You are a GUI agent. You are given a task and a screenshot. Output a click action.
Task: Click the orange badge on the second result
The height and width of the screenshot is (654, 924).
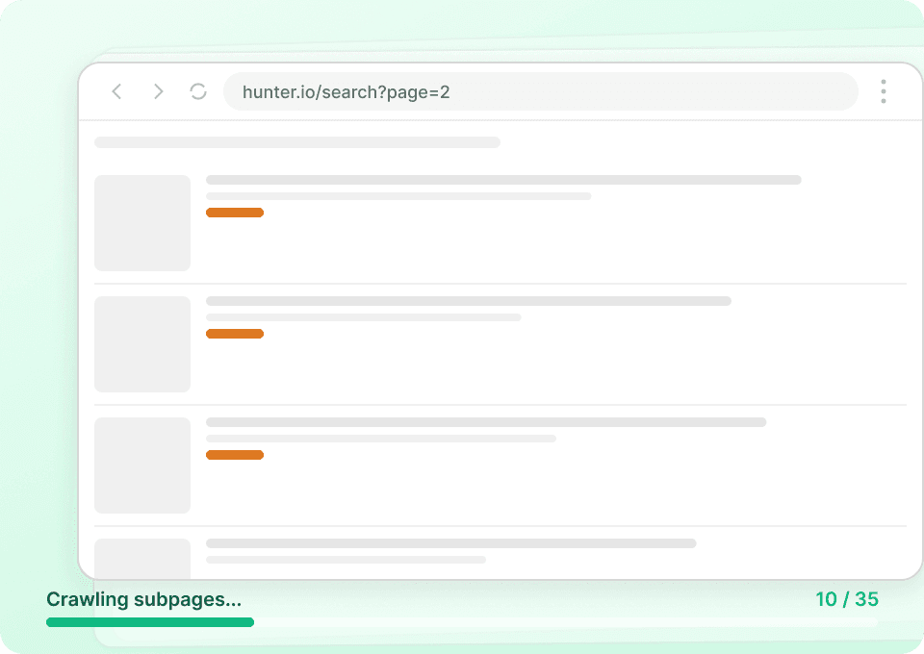235,333
